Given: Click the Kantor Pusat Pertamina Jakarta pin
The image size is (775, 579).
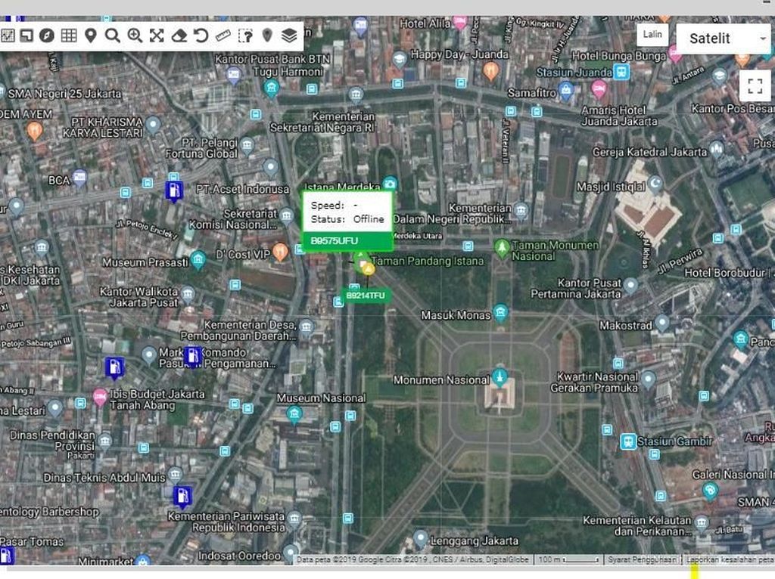Looking at the screenshot, I should pyautogui.click(x=630, y=286).
